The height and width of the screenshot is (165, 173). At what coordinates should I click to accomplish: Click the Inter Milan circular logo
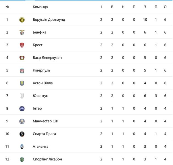22,109
